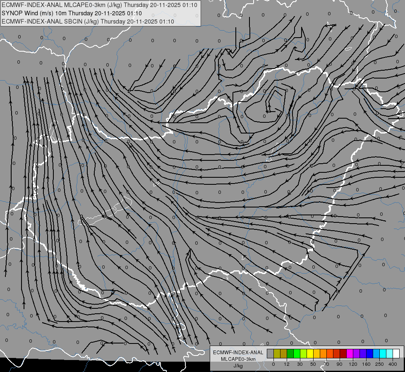
Task: Click the 400 scale value in legend
Action: point(393,365)
